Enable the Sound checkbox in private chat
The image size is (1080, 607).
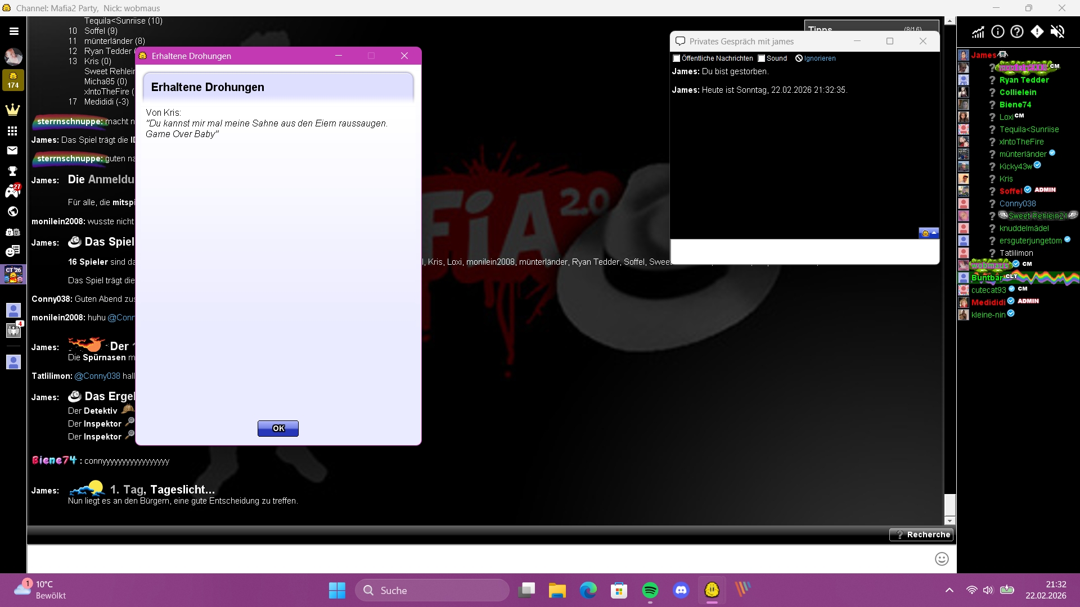coord(762,58)
